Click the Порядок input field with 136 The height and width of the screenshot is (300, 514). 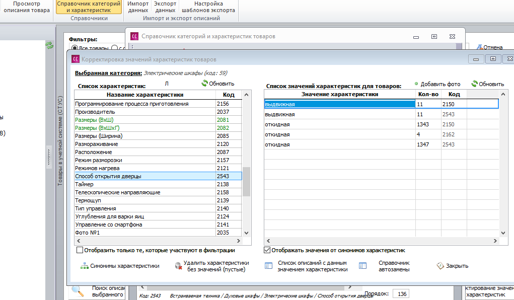tap(401, 294)
